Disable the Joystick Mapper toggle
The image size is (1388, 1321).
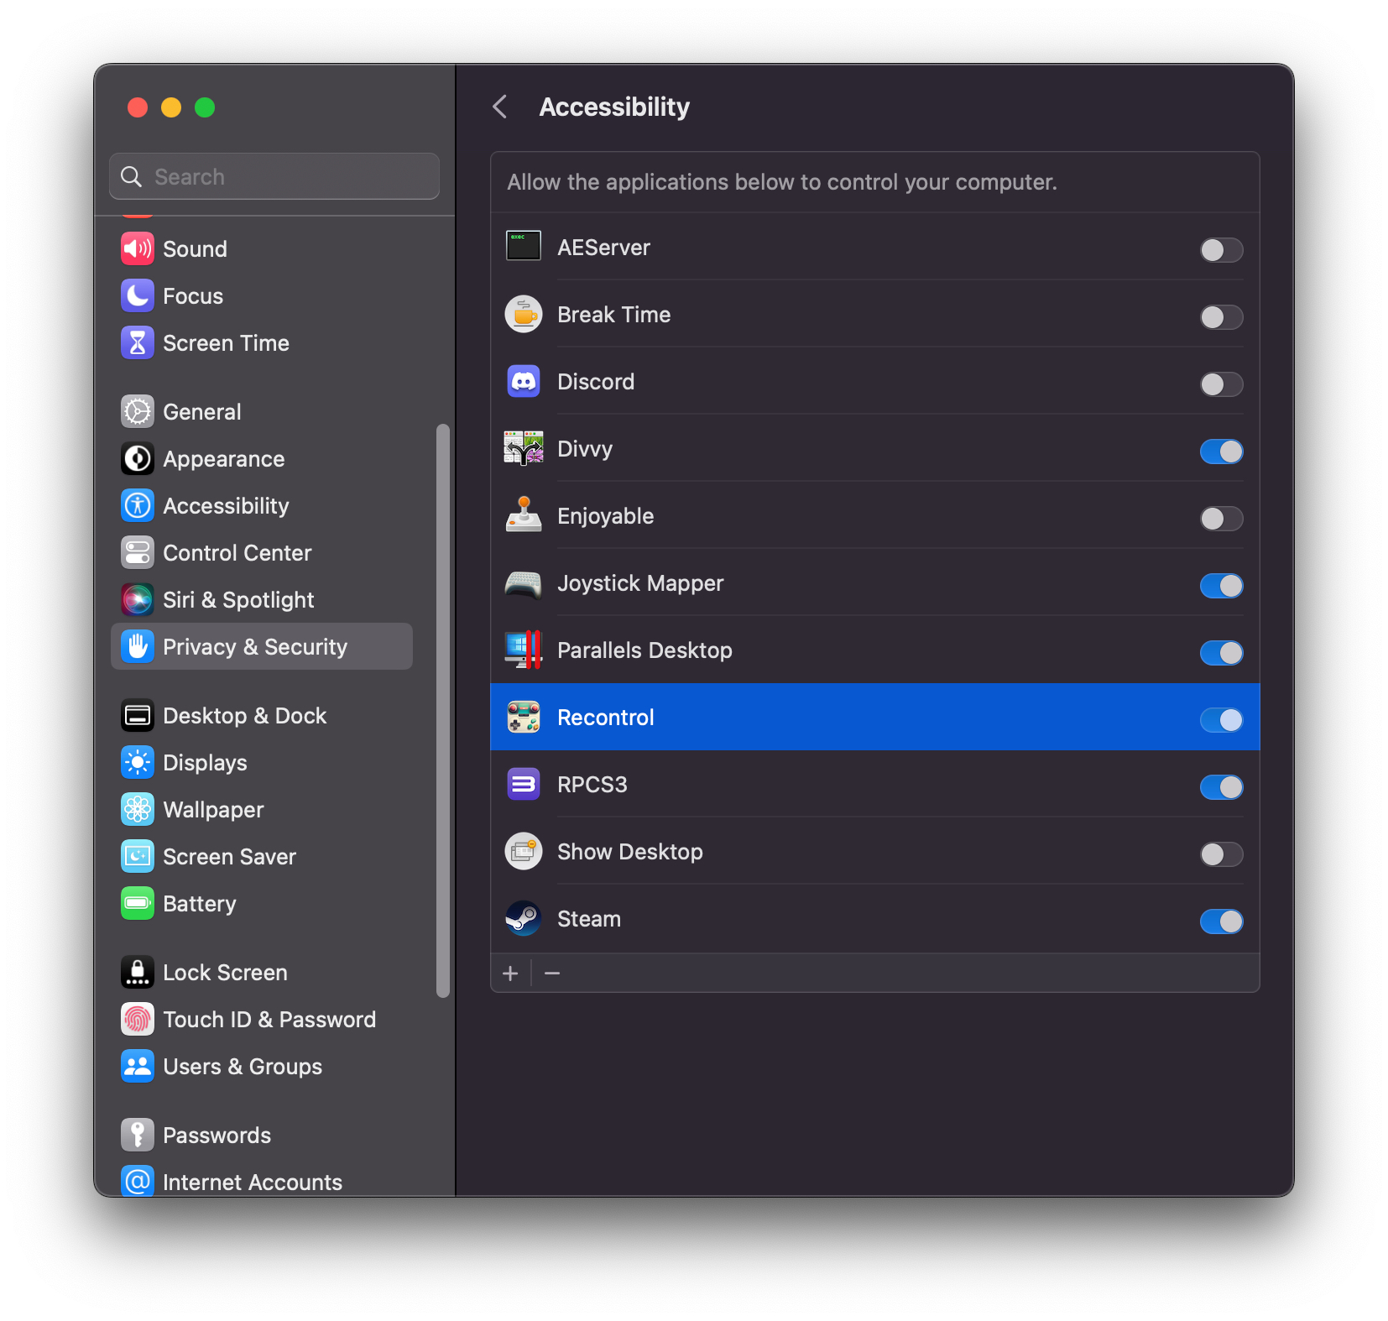(1221, 585)
